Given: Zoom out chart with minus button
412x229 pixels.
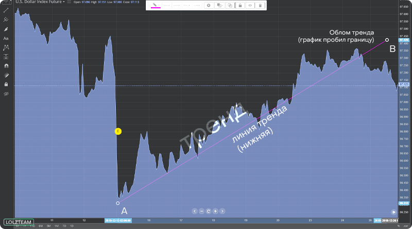Looking at the screenshot, I should [x=201, y=211].
